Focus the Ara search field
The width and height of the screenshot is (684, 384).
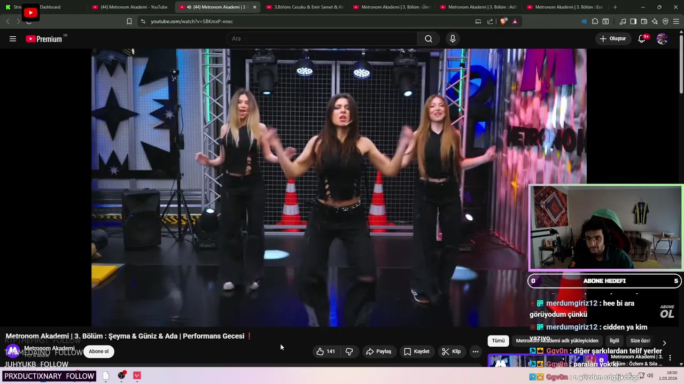tap(322, 39)
